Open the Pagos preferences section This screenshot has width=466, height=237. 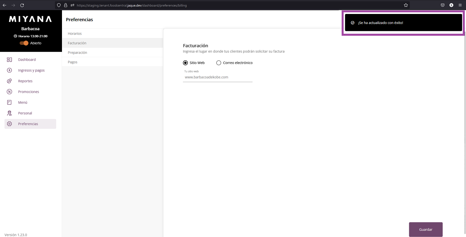(x=112, y=62)
